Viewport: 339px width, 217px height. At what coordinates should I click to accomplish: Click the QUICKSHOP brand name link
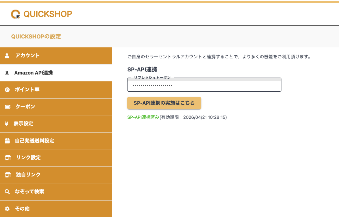pos(48,14)
